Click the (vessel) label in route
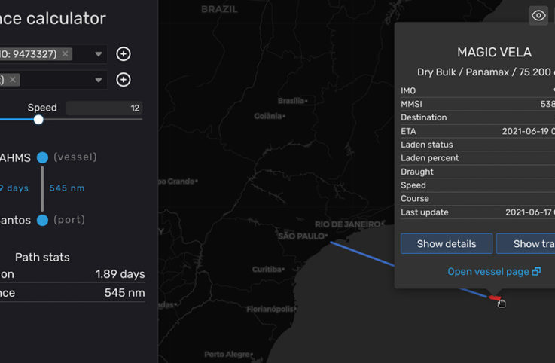The image size is (555, 363). pos(75,157)
